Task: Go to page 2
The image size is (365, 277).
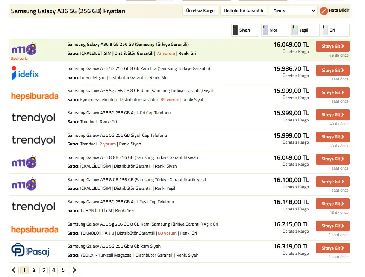Action: click(34, 270)
